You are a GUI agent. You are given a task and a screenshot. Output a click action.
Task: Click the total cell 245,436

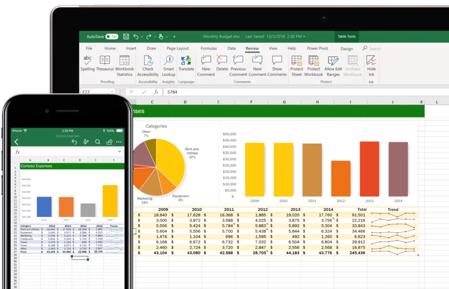pyautogui.click(x=351, y=253)
